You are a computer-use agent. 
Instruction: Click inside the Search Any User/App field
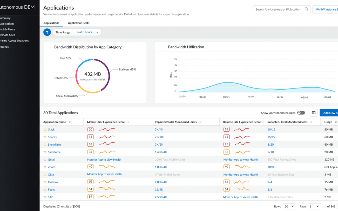275,9
